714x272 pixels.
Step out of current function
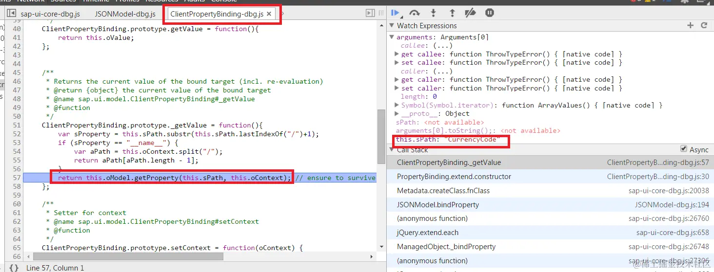pyautogui.click(x=452, y=13)
